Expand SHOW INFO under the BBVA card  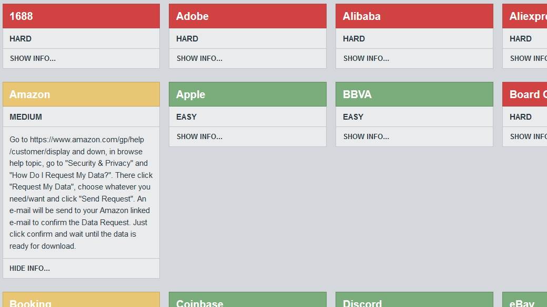pos(366,136)
